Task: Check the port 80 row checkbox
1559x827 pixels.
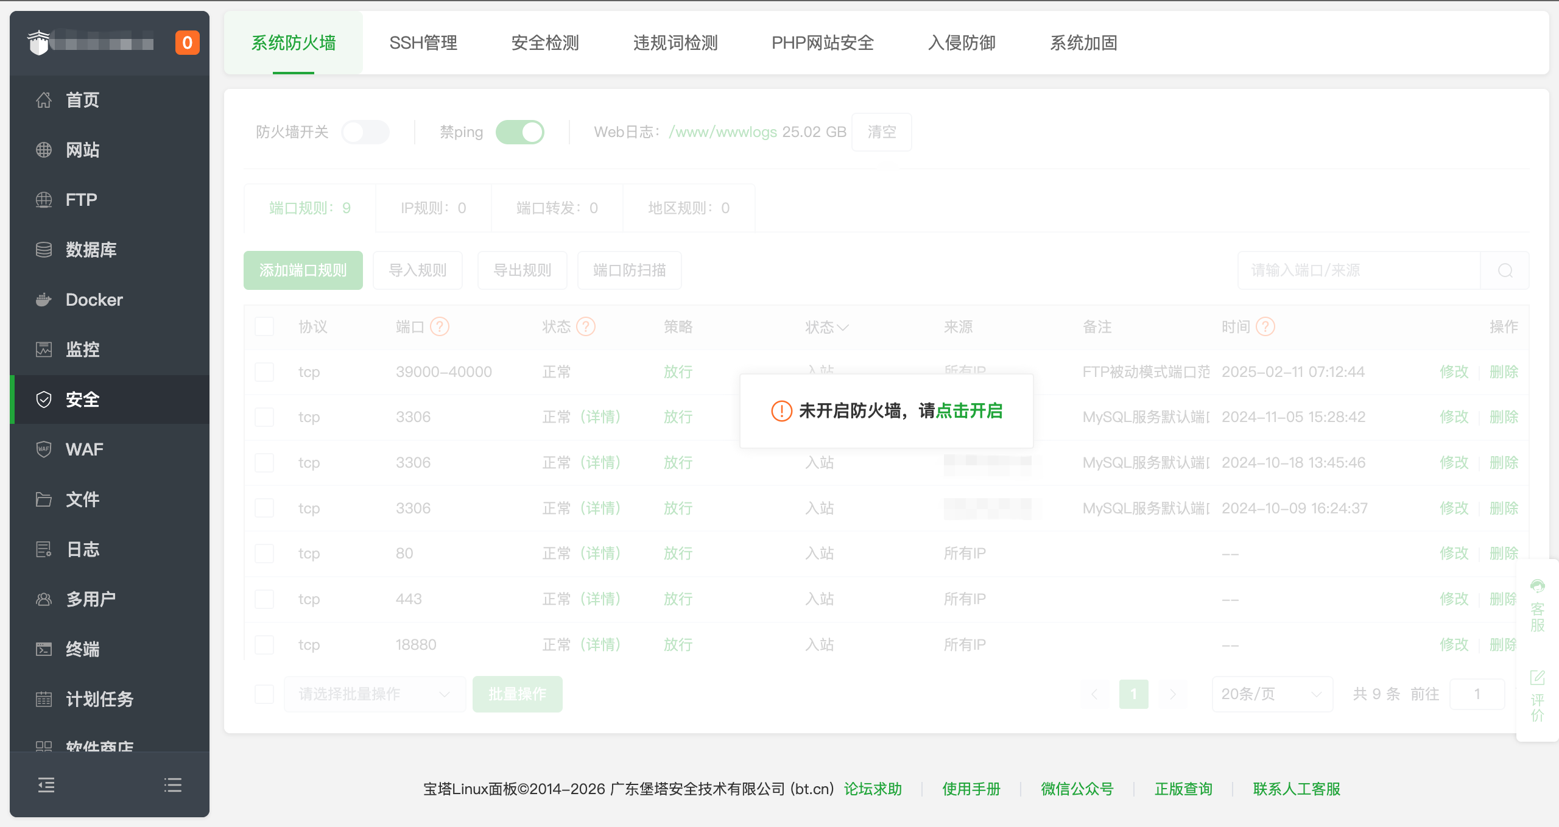Action: click(264, 554)
